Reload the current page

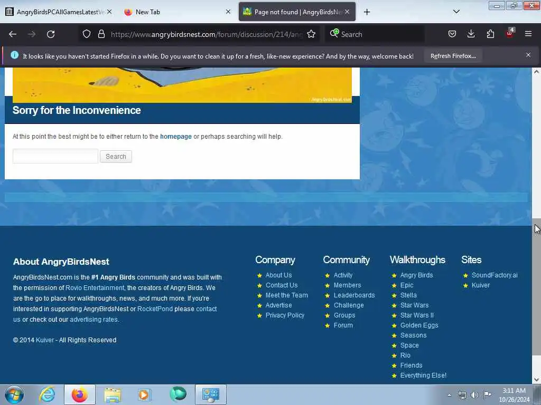click(x=51, y=34)
